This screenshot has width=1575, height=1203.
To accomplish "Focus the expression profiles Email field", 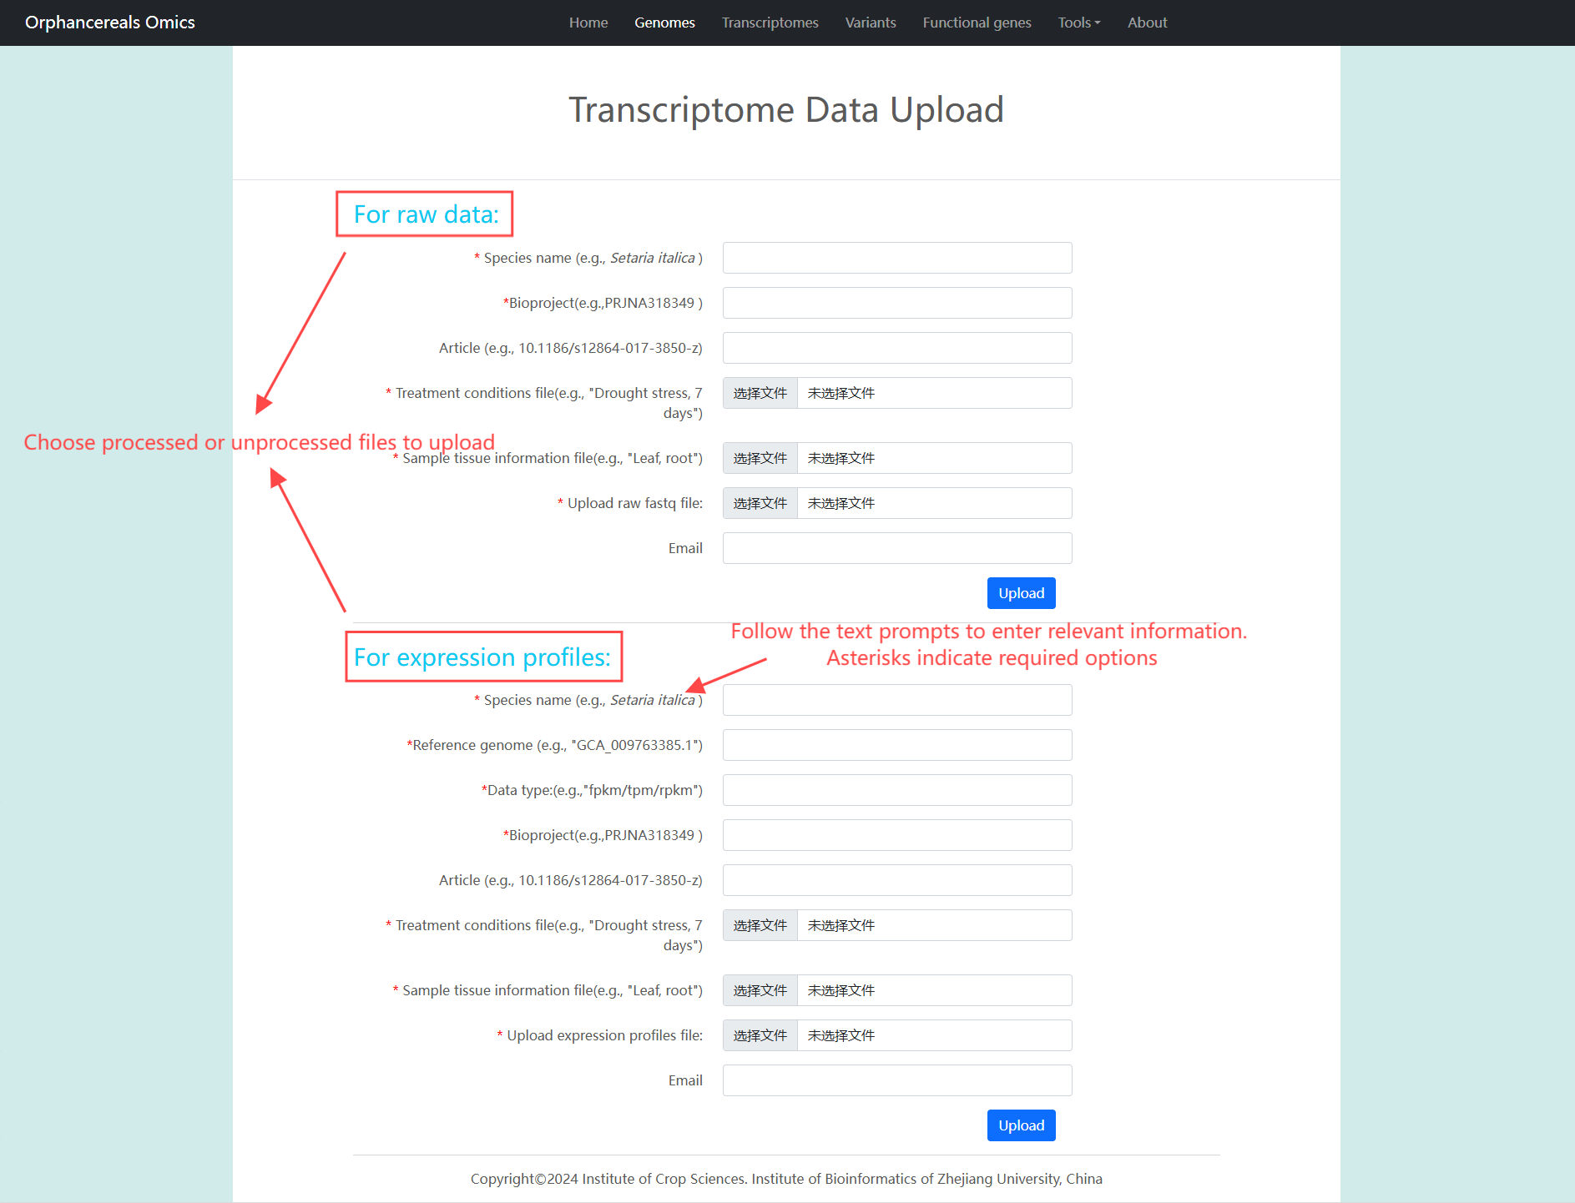I will pyautogui.click(x=896, y=1080).
